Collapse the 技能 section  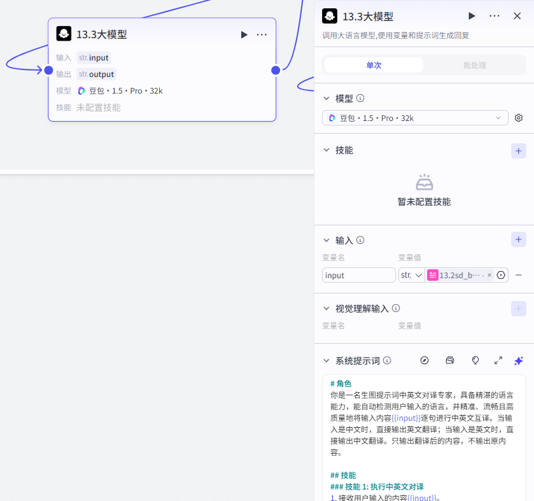pyautogui.click(x=327, y=150)
